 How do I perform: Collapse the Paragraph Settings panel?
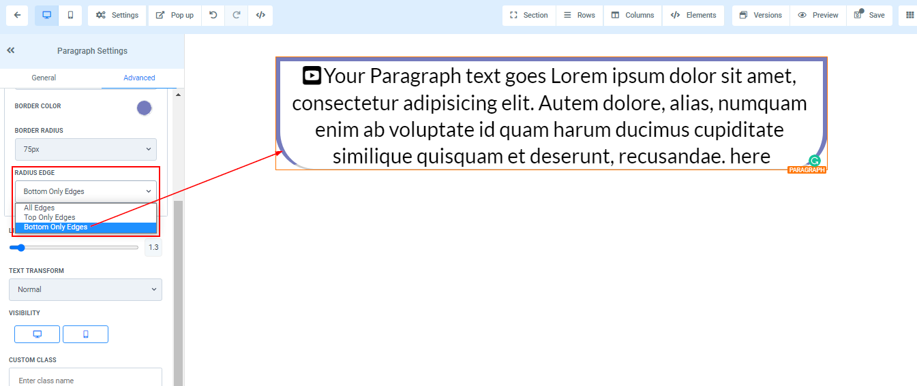pyautogui.click(x=11, y=50)
